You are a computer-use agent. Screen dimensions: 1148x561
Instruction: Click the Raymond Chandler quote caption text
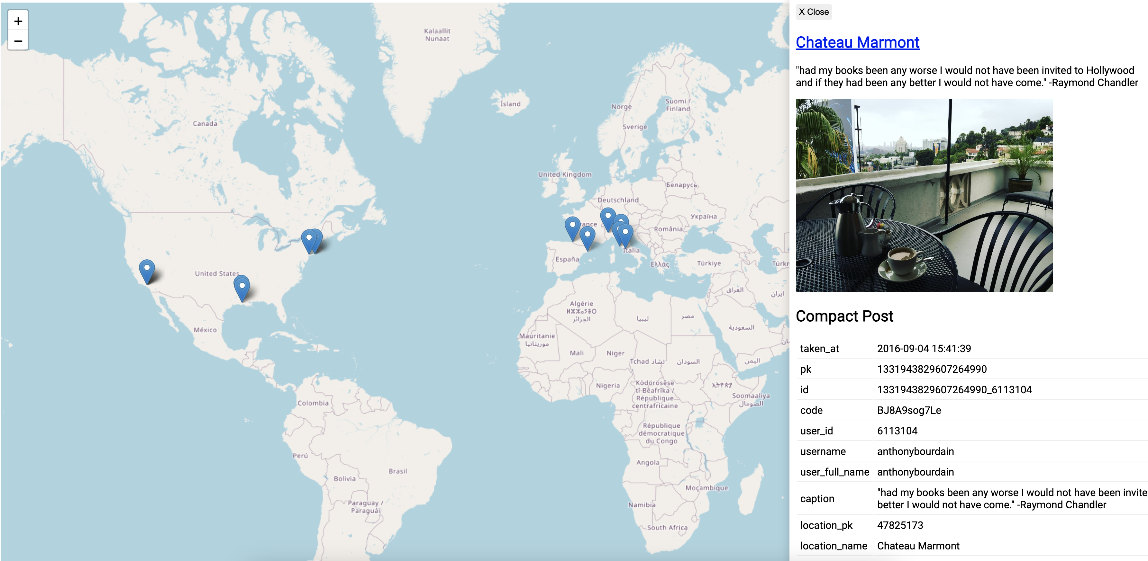[x=966, y=76]
